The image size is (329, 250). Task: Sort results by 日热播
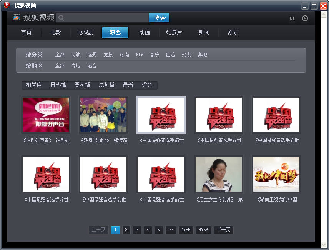coord(58,85)
